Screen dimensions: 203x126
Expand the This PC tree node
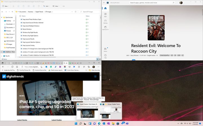click(x=2, y=56)
